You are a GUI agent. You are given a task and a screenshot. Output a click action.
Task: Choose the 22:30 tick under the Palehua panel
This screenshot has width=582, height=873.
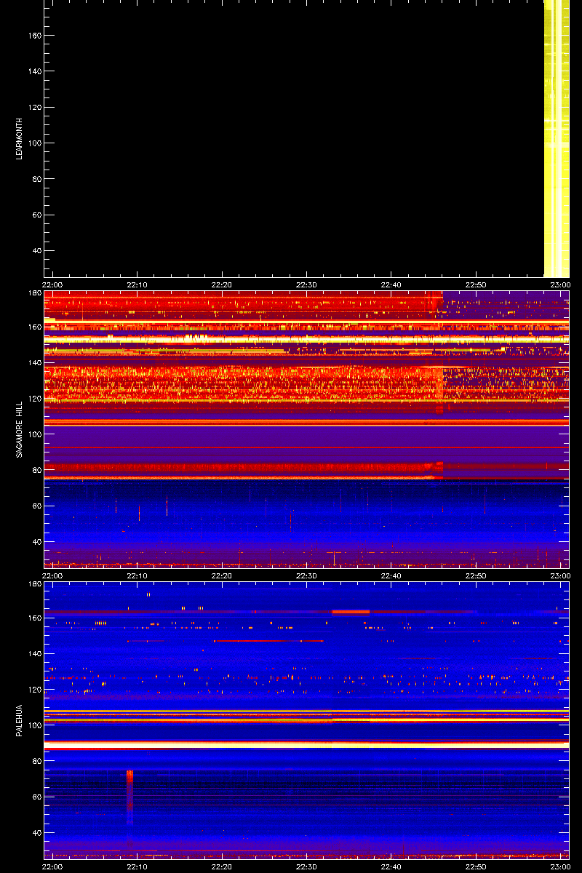pyautogui.click(x=307, y=866)
